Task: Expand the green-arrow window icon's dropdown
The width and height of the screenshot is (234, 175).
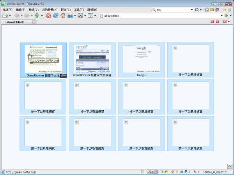Action: pos(95,16)
